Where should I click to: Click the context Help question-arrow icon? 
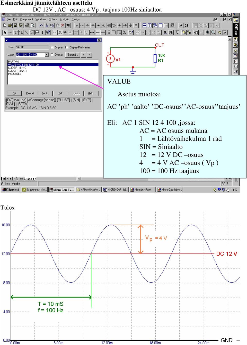pos(48,32)
